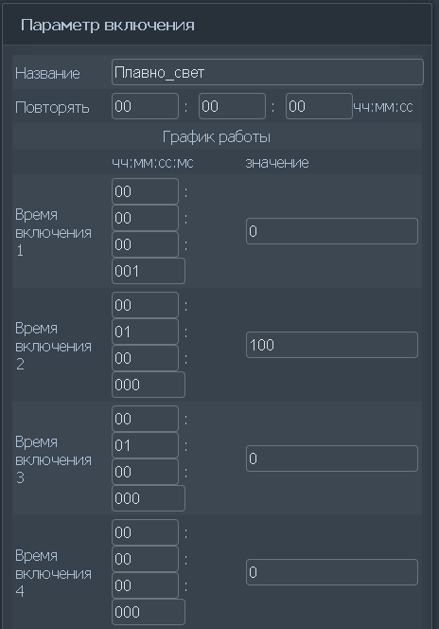Click seconds field of Время включения 4
Image resolution: width=439 pixels, height=629 pixels.
click(x=145, y=585)
